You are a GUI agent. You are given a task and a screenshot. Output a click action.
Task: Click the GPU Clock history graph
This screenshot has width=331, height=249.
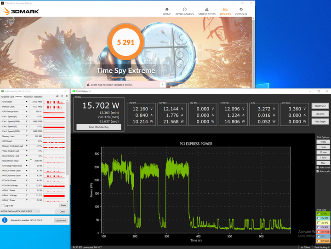[54, 102]
